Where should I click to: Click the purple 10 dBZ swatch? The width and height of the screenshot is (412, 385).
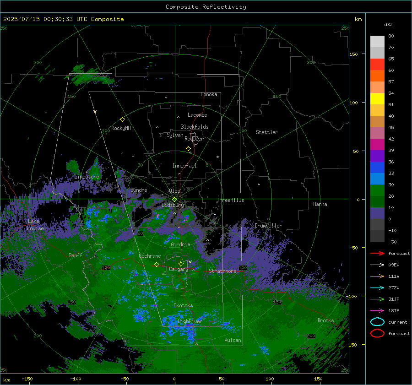377,213
